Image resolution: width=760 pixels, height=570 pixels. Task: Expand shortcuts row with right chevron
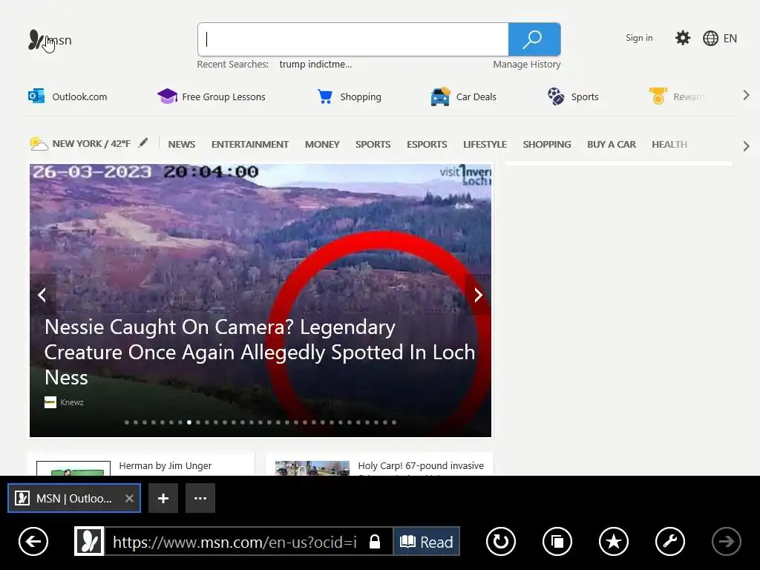747,96
